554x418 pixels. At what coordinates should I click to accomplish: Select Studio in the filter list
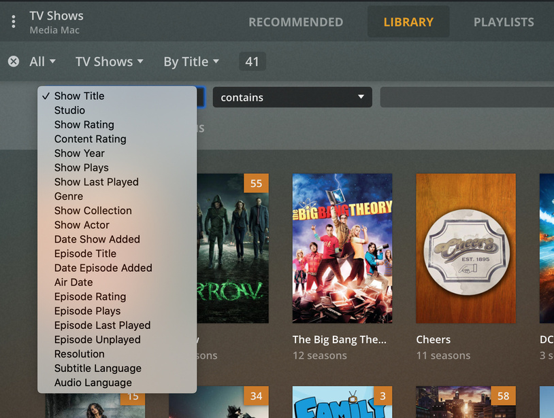pyautogui.click(x=117, y=110)
